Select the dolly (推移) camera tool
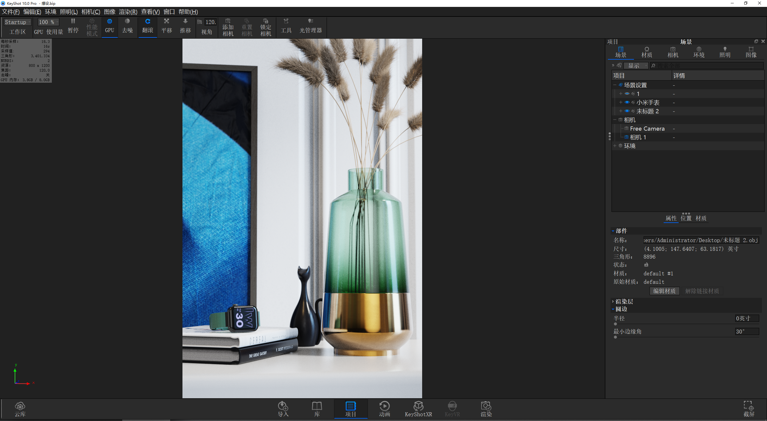The width and height of the screenshot is (767, 421). coord(185,26)
